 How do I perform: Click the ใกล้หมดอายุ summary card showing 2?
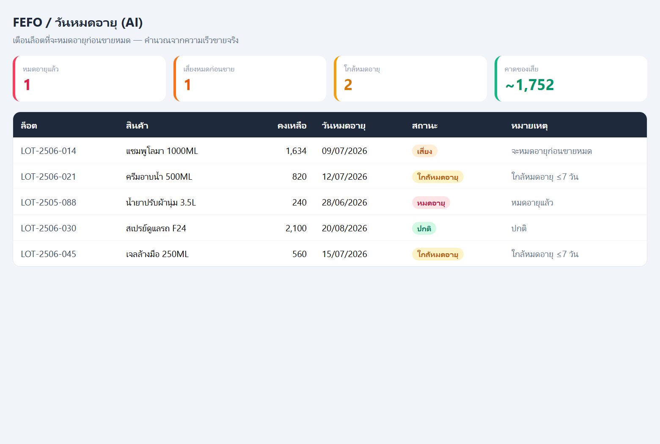pyautogui.click(x=410, y=79)
